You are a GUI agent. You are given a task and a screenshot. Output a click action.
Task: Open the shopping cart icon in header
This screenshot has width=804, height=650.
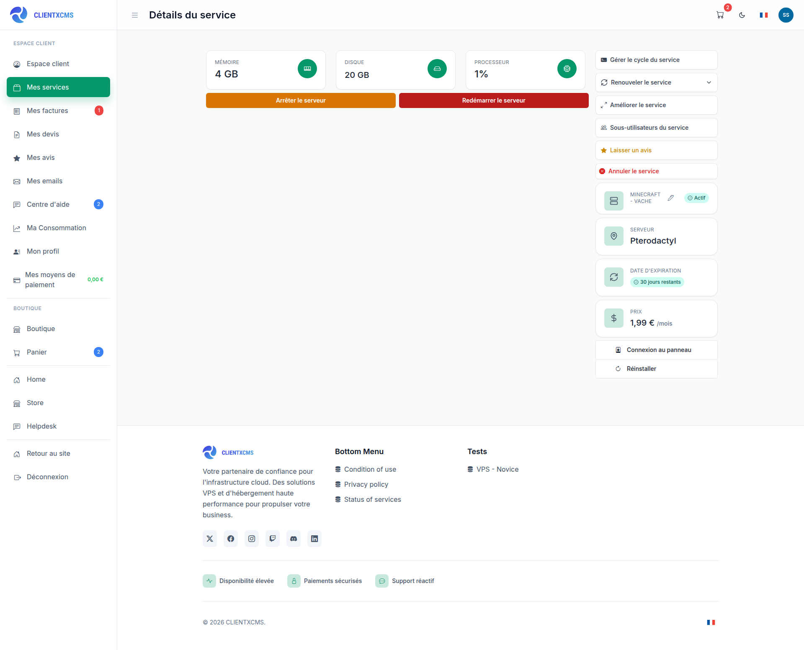click(720, 15)
